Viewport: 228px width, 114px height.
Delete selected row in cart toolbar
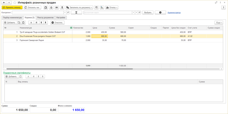(23, 22)
